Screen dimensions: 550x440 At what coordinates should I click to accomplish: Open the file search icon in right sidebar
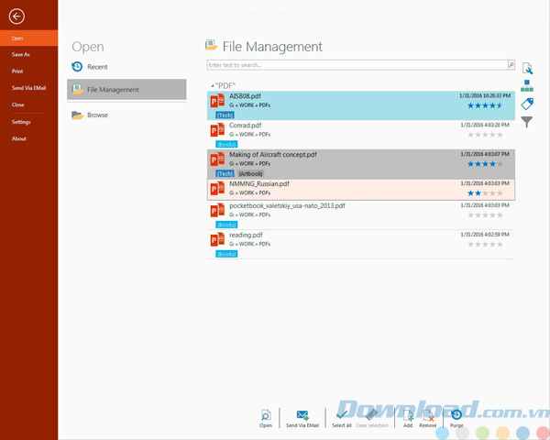pos(527,69)
